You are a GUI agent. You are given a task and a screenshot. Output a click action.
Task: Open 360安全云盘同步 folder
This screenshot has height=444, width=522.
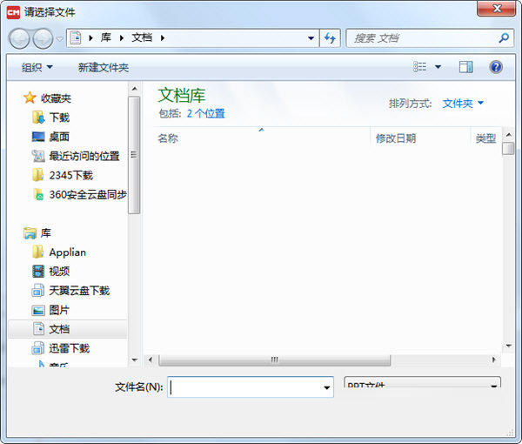tap(88, 194)
